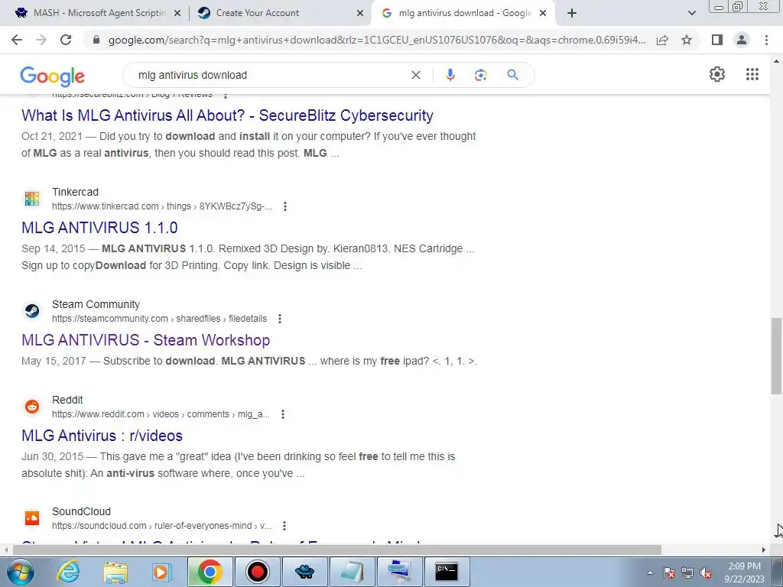Share this page icon in address bar
Image resolution: width=783 pixels, height=587 pixels.
(662, 40)
